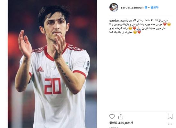Save post with the bookmark icon
This screenshot has height=128, width=176.
(x=170, y=117)
